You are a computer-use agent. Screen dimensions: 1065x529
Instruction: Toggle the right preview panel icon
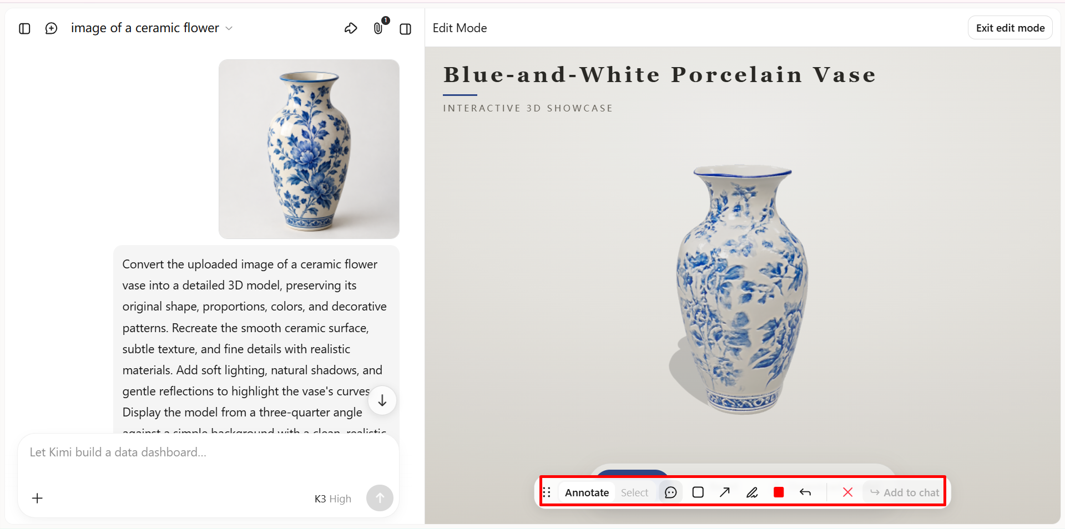tap(406, 29)
